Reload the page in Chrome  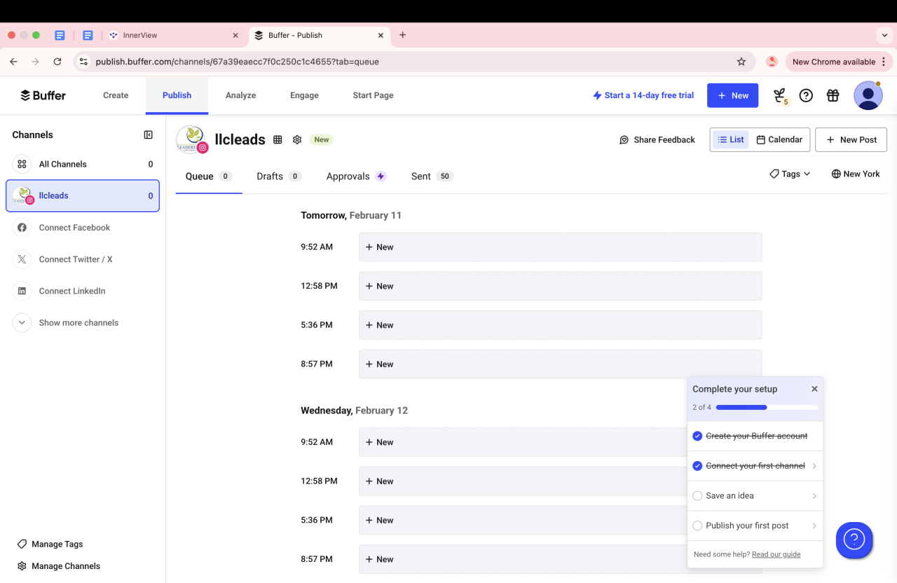pyautogui.click(x=57, y=62)
